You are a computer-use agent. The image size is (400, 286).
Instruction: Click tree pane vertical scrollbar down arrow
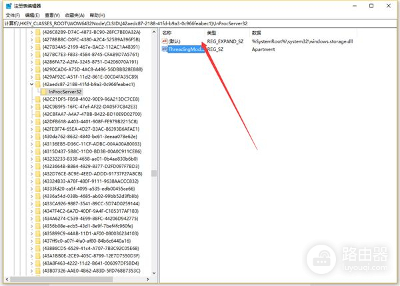point(154,273)
